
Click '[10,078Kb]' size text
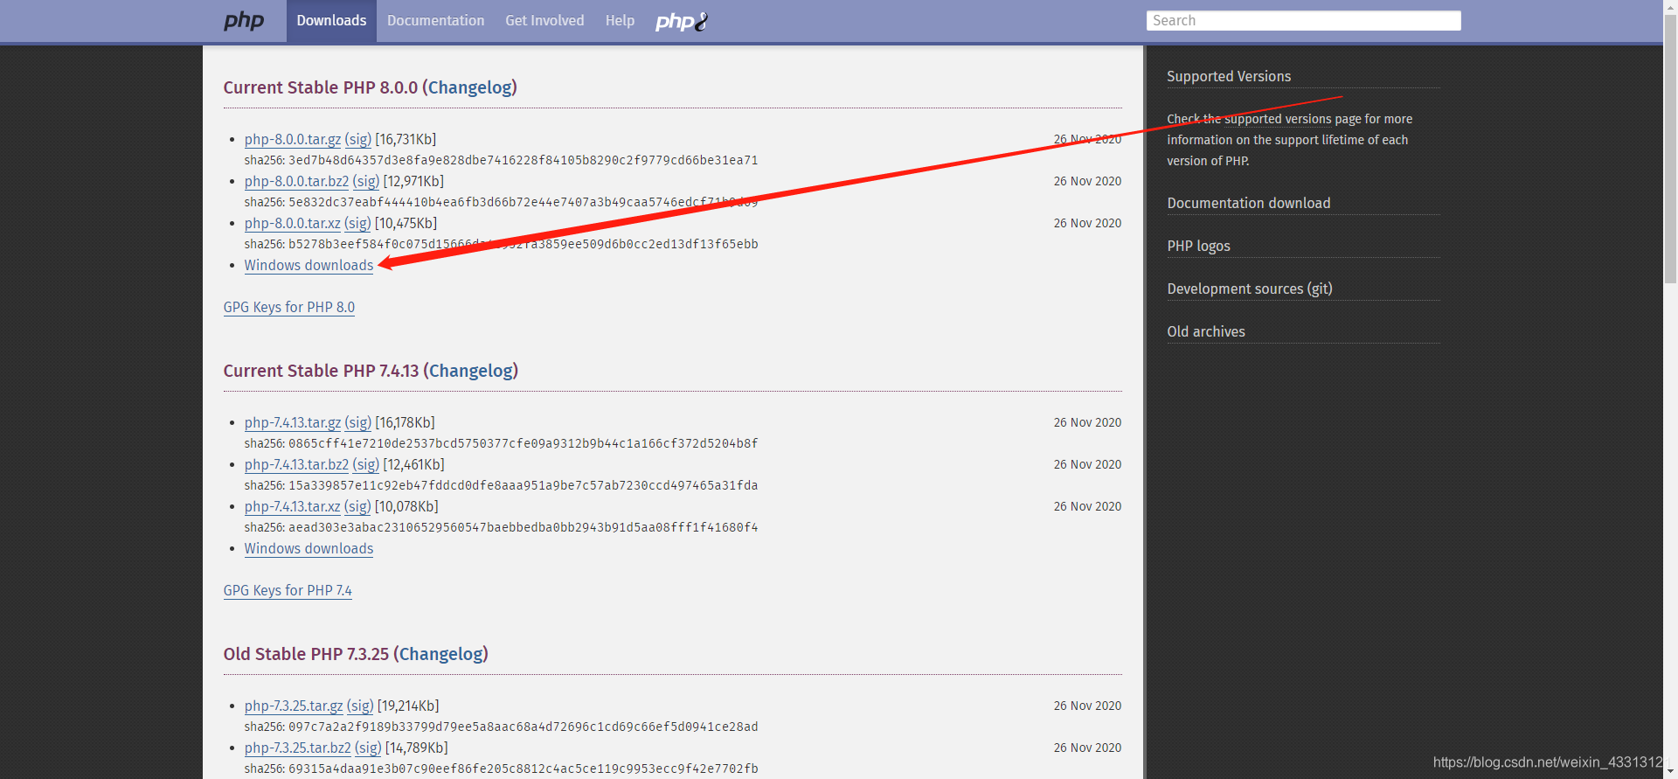[x=406, y=506]
